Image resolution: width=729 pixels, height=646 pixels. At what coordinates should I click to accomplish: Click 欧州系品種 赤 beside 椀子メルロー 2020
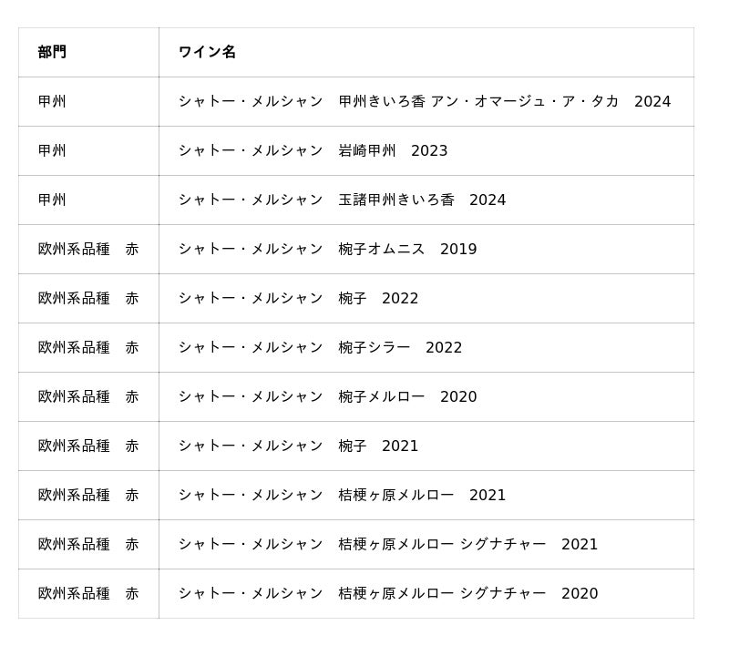point(88,396)
